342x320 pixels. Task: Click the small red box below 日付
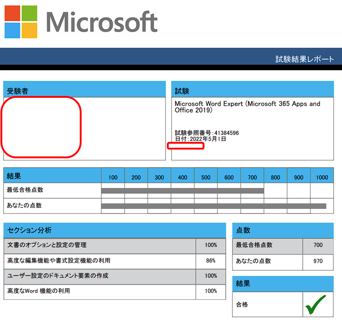point(186,146)
